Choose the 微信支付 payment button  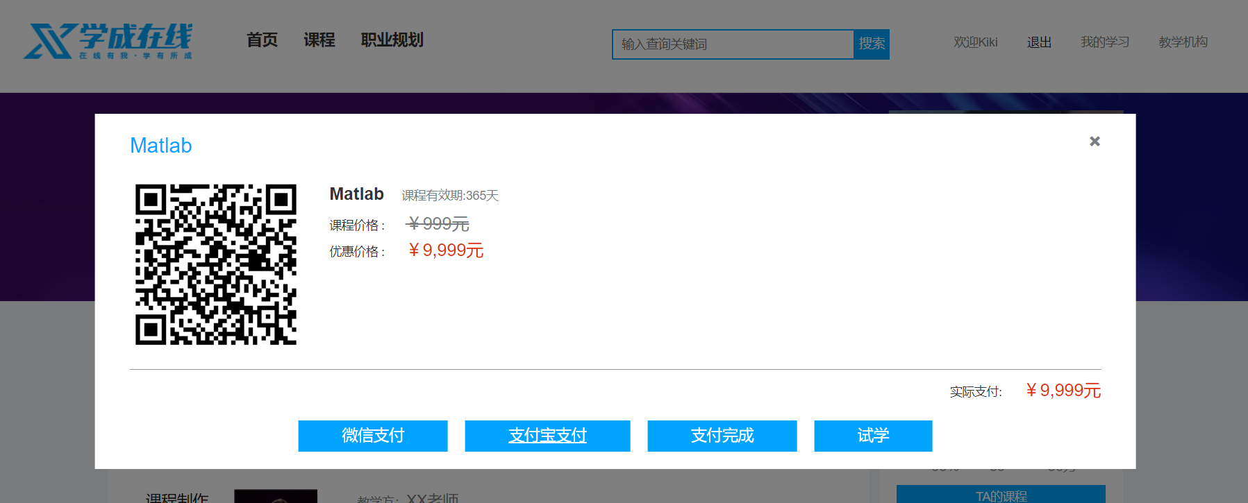click(x=373, y=436)
